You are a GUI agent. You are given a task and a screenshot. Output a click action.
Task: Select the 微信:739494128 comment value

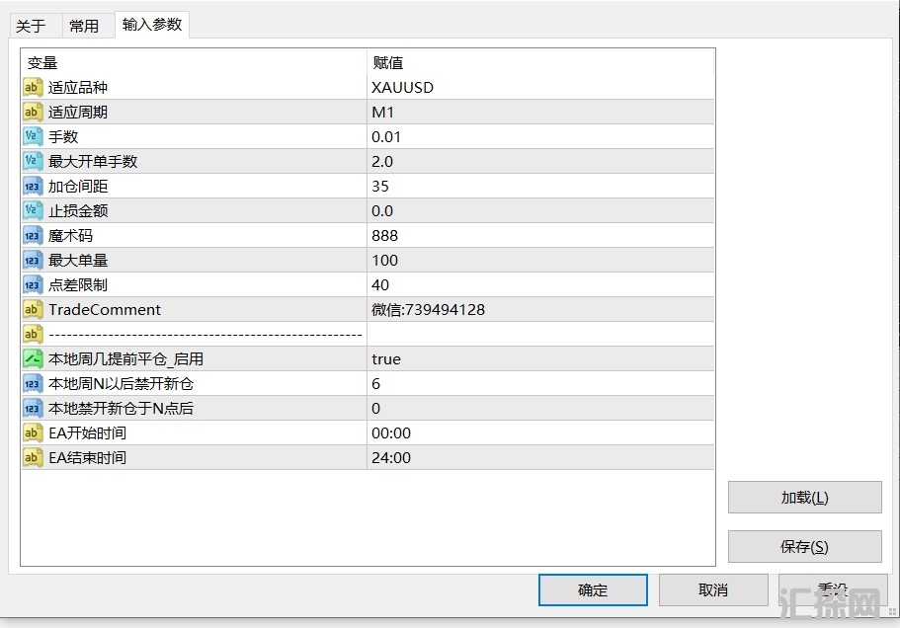(540, 309)
